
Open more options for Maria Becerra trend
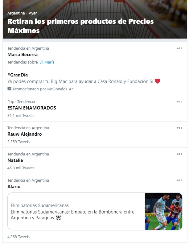tap(179, 48)
